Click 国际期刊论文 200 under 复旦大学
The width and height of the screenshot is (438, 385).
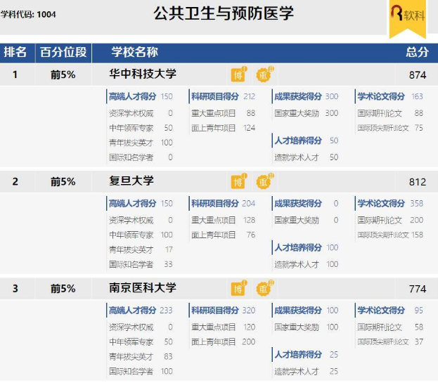(390, 221)
